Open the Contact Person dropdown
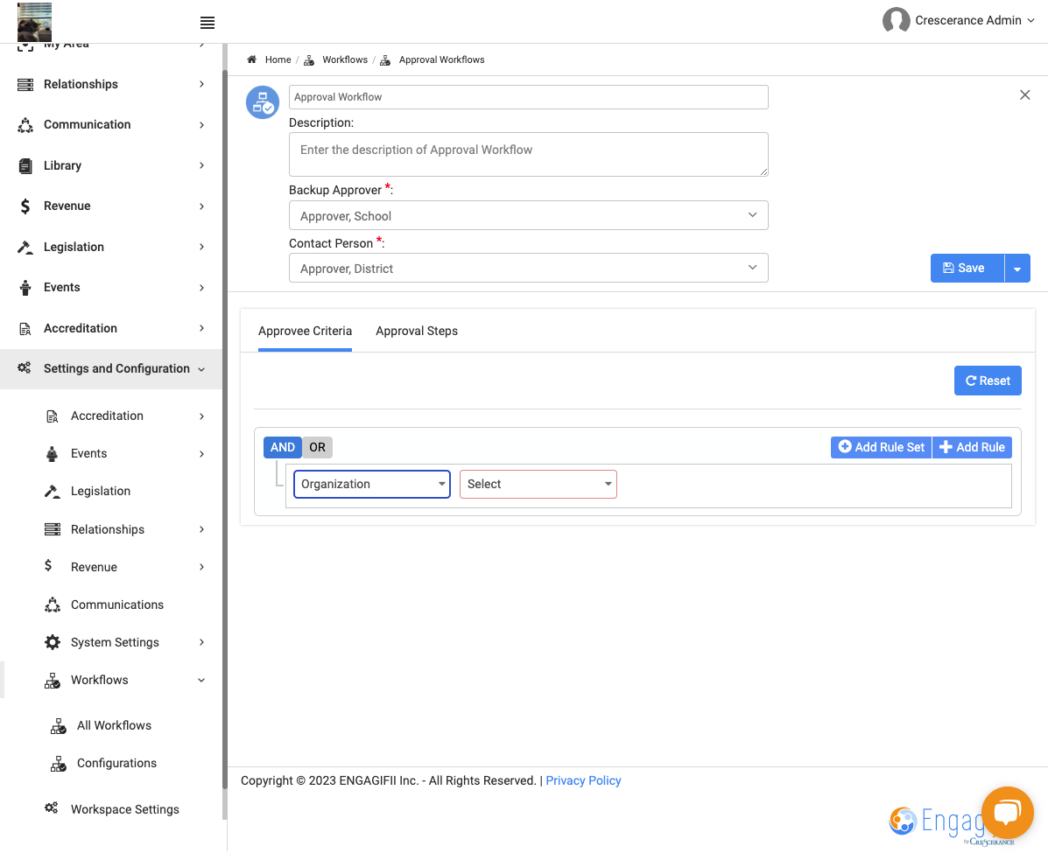The height and width of the screenshot is (853, 1048). pyautogui.click(x=528, y=268)
